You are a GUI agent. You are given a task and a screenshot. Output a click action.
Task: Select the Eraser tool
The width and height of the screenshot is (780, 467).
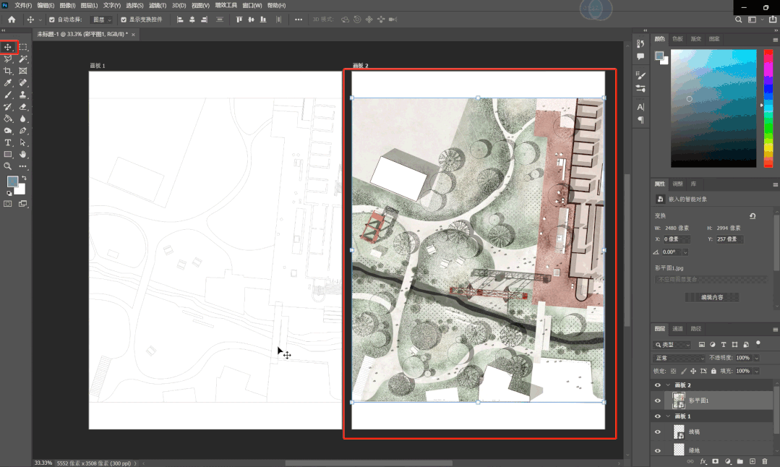point(23,107)
